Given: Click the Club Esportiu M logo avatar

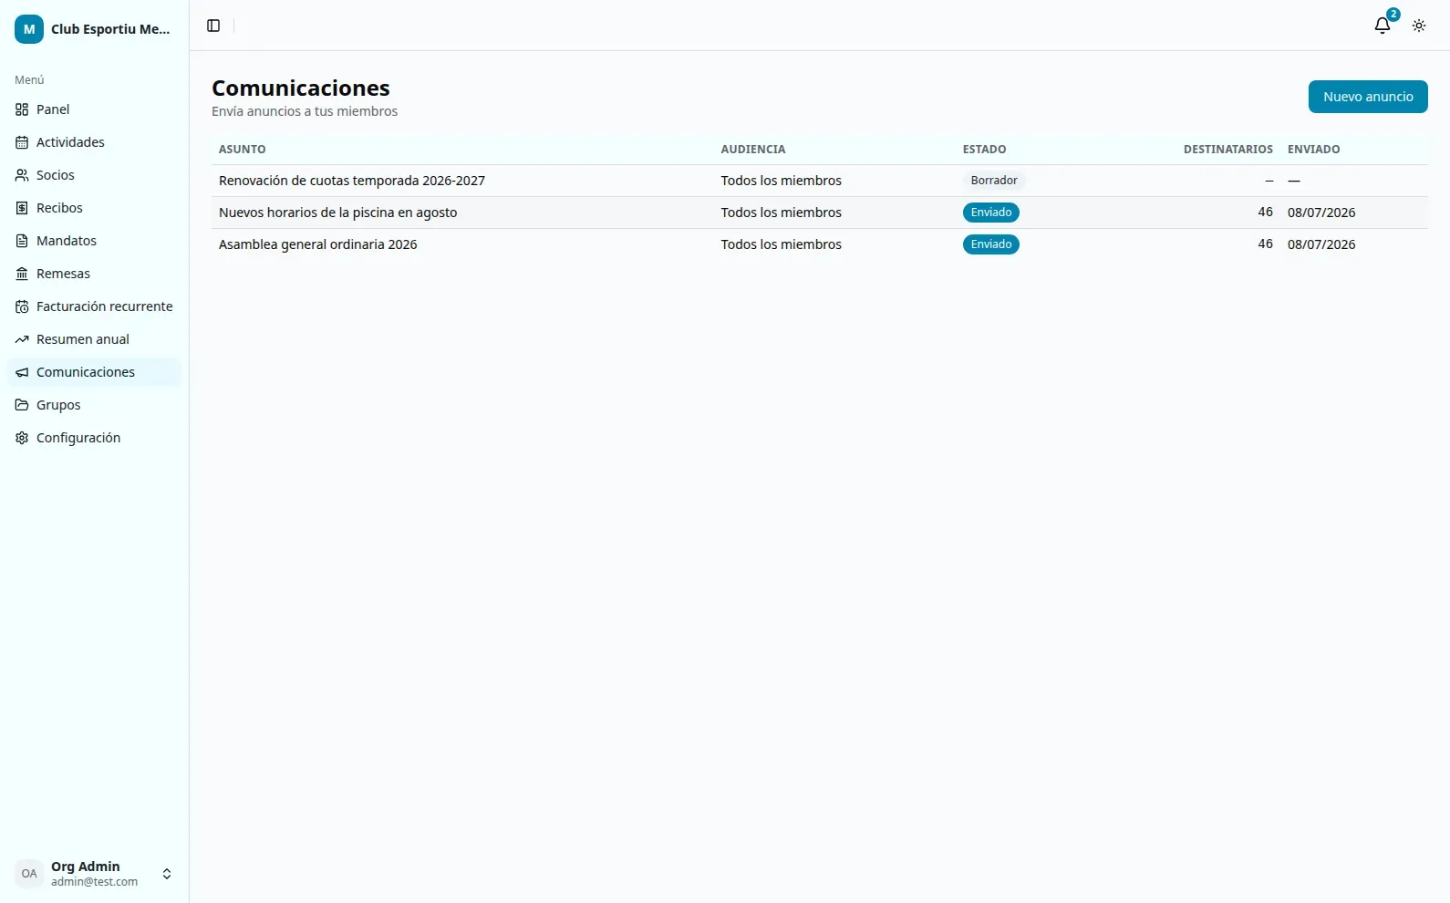Looking at the screenshot, I should [x=29, y=29].
